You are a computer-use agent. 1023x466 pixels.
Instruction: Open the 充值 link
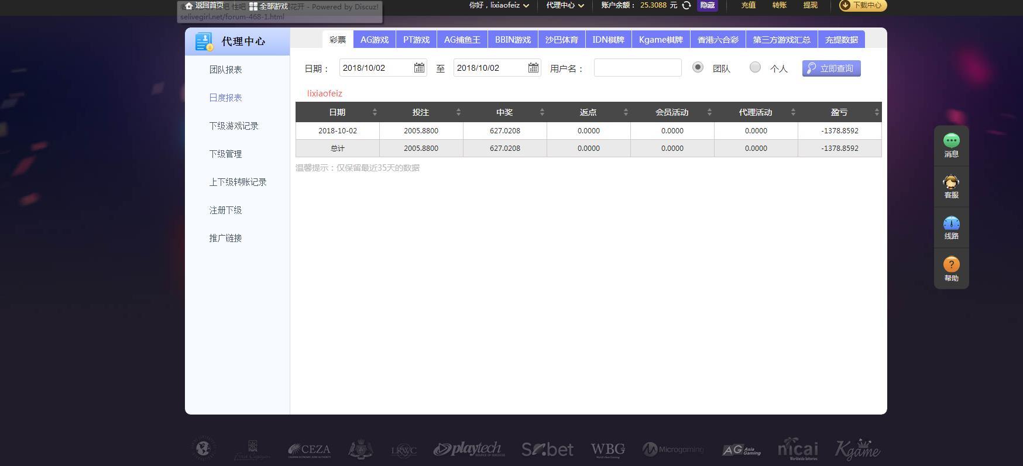(x=749, y=5)
